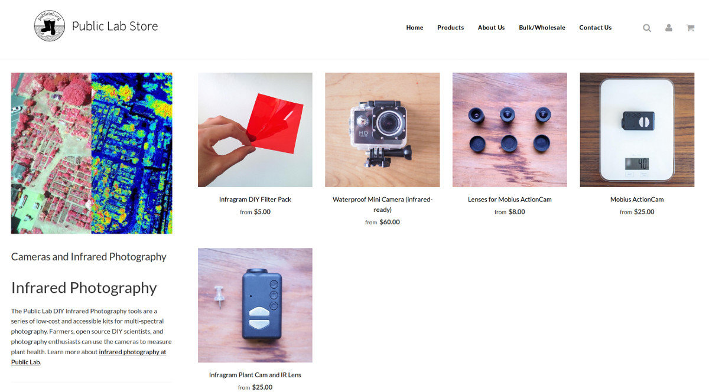Open the Infragram DIY Filter Pack title

click(x=255, y=200)
